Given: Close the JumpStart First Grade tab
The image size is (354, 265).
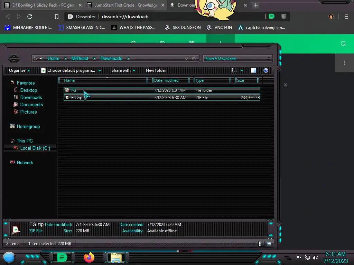Looking at the screenshot, I should pyautogui.click(x=162, y=5).
